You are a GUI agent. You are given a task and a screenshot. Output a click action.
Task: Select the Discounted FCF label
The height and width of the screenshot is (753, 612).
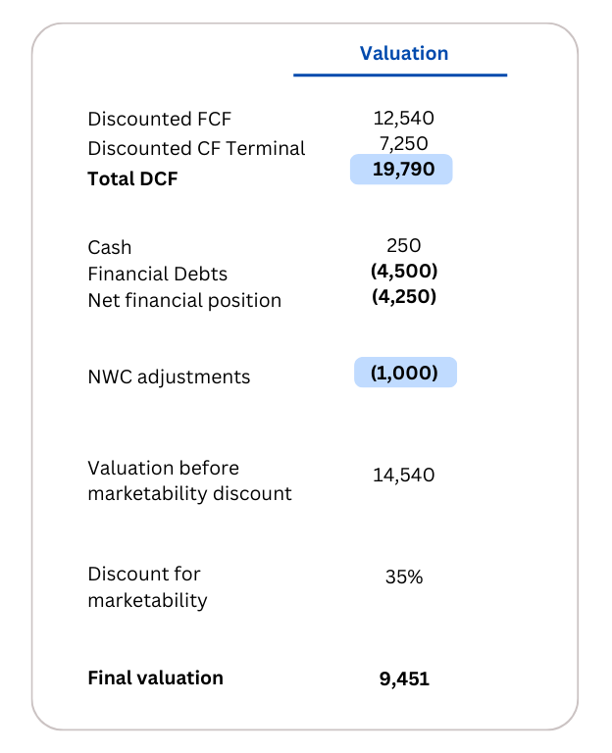tap(160, 120)
